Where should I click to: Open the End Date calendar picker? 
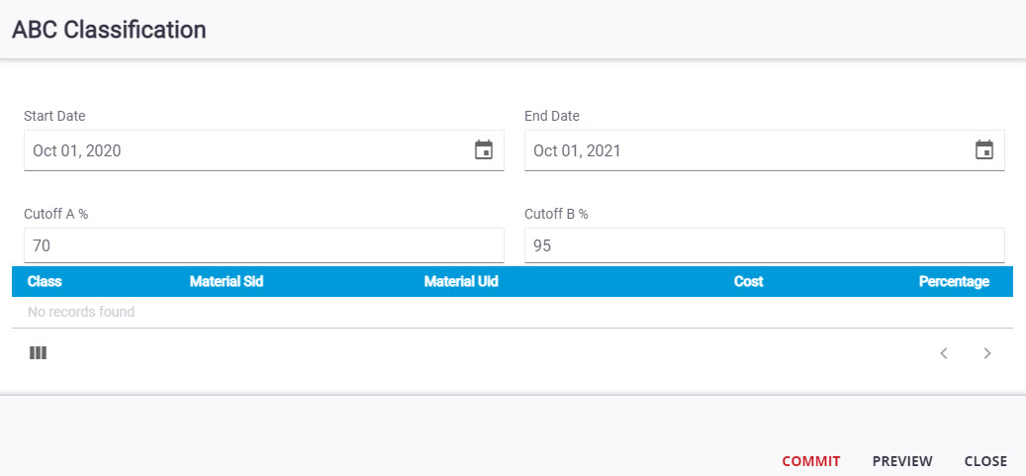pyautogui.click(x=984, y=150)
